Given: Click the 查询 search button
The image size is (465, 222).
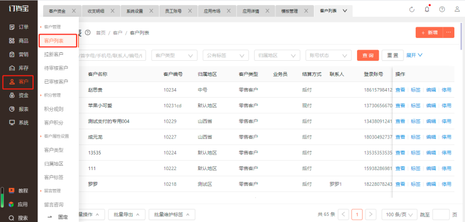Looking at the screenshot, I should tap(368, 55).
